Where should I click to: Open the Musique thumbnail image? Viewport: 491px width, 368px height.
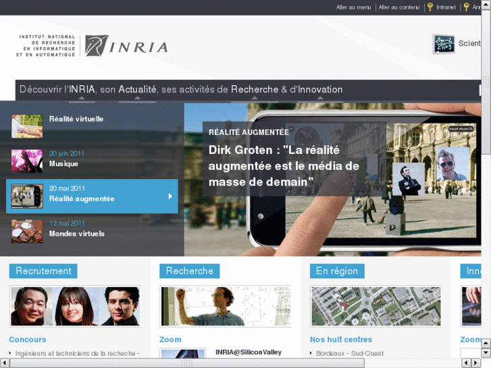27,161
